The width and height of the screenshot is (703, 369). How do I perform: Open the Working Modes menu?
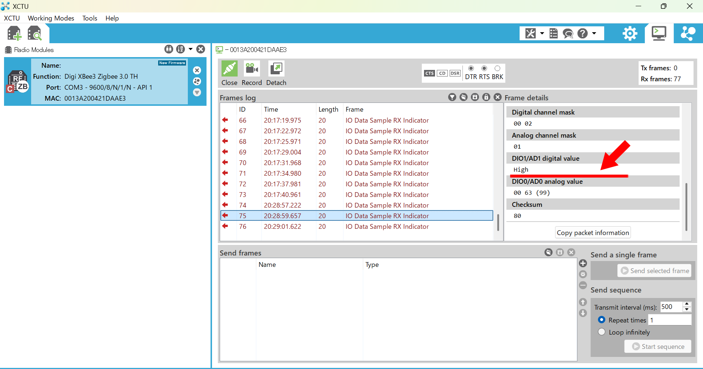pyautogui.click(x=51, y=18)
